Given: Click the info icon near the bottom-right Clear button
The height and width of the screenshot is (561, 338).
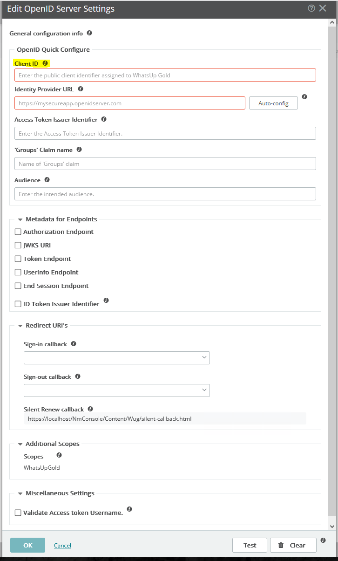Looking at the screenshot, I should [x=323, y=540].
